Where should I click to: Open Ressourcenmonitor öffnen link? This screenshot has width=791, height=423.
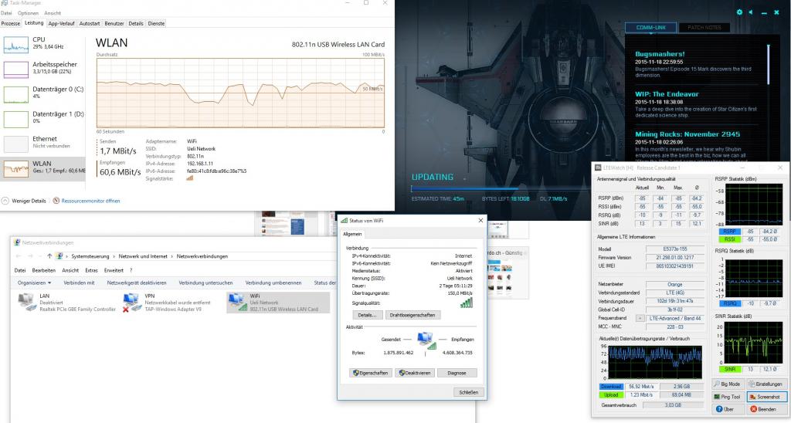pos(90,201)
